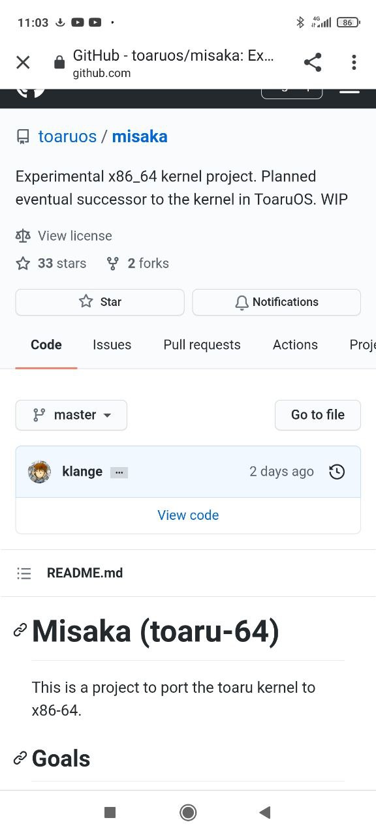Switch to the Pull requests tab
Viewport: 376px width, 835px height.
(x=202, y=344)
